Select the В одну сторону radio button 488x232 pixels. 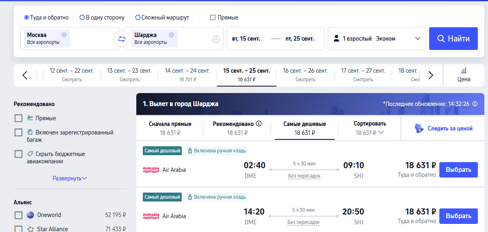(82, 17)
